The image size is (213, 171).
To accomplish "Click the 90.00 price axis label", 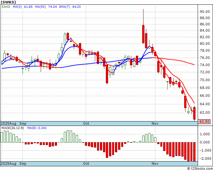I will pyautogui.click(x=205, y=12).
